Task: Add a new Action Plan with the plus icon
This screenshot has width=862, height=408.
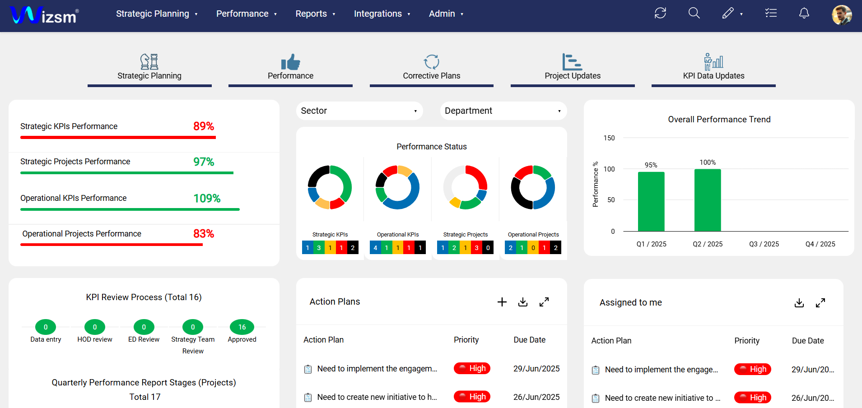Action: coord(502,302)
